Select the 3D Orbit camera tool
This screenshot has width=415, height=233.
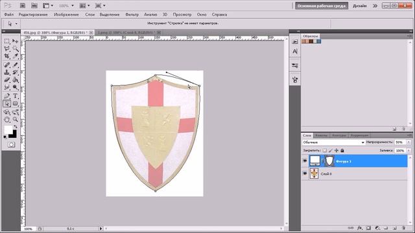16,112
